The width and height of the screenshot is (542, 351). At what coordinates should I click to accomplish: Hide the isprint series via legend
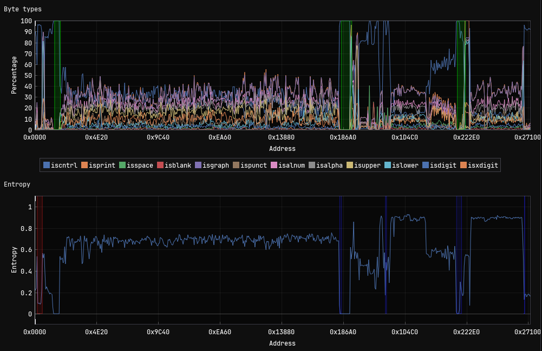click(x=98, y=165)
